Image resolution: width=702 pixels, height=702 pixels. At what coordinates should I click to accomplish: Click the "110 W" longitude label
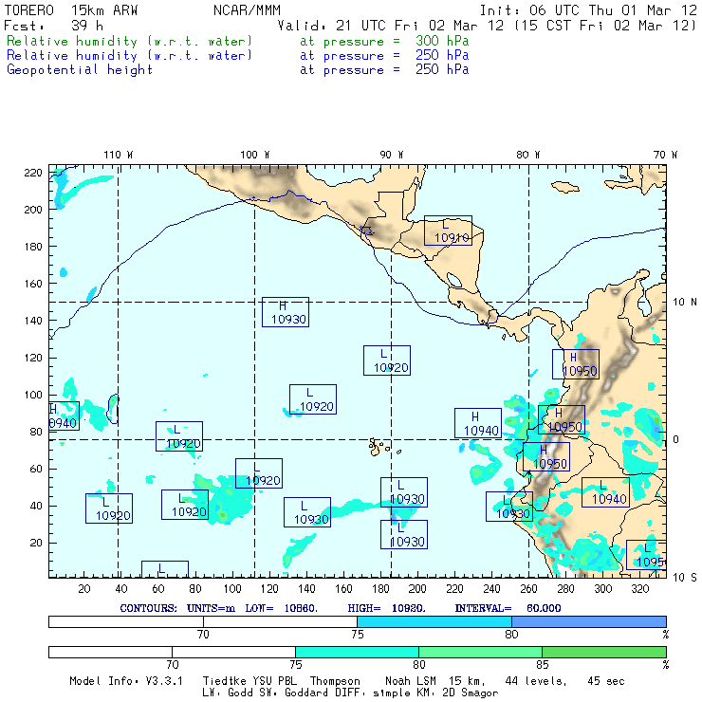(x=119, y=155)
